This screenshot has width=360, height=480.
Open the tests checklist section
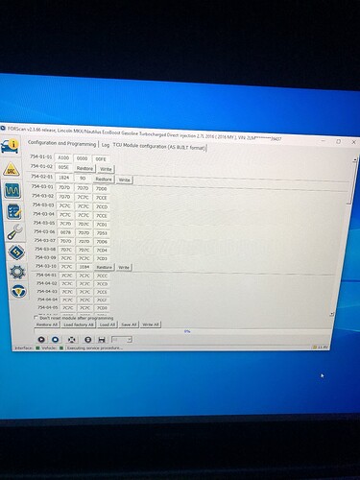13,211
